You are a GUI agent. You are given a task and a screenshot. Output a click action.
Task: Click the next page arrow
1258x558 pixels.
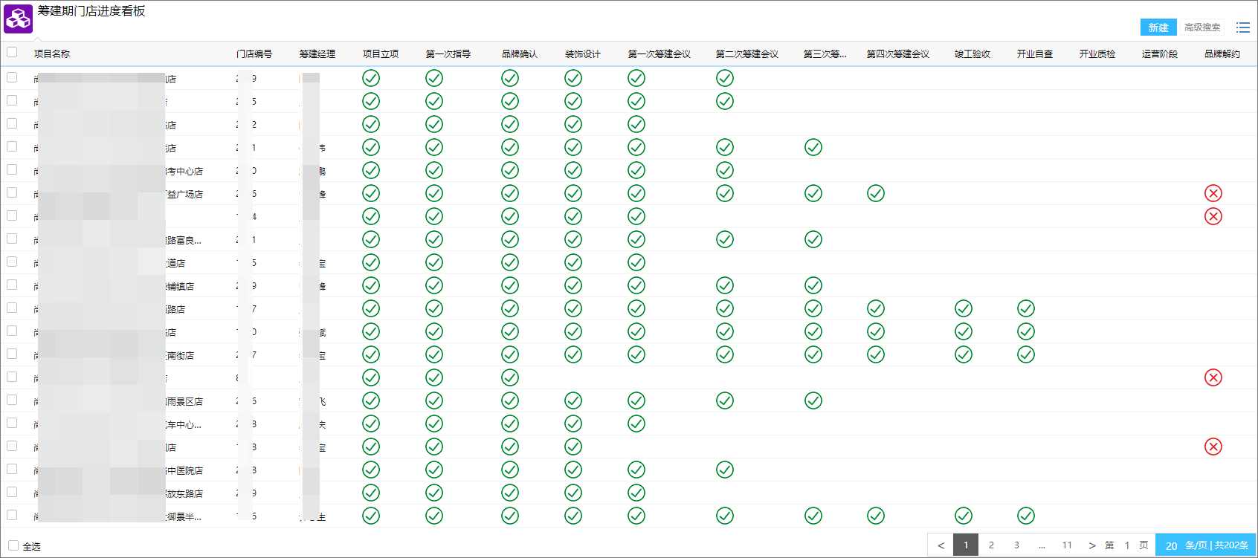1092,545
